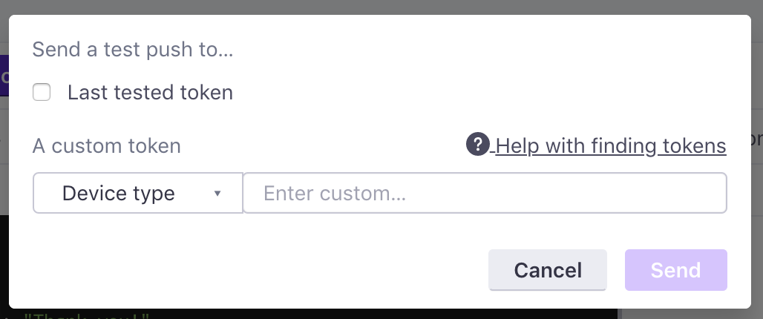This screenshot has height=319, width=763.
Task: Click the 'Device type' label in the selector
Action: 118,194
